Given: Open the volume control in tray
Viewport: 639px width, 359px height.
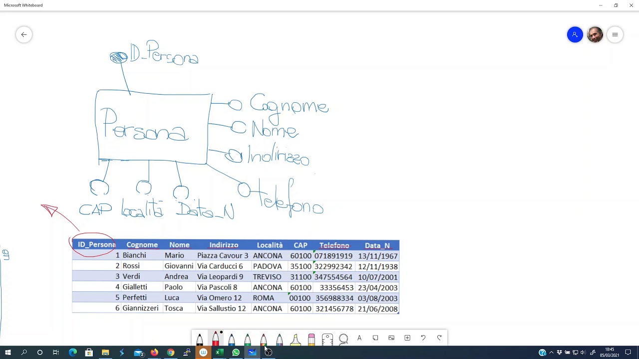Looking at the screenshot, I should click(x=583, y=353).
